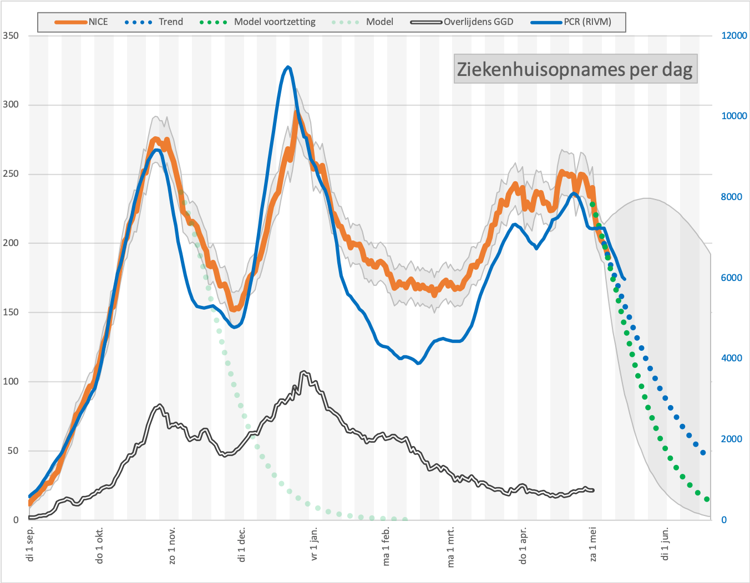Click the Trend legend label
750x583 pixels.
click(170, 22)
